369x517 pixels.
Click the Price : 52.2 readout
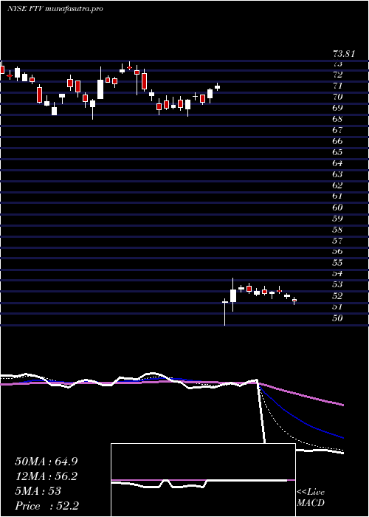[x=46, y=506]
